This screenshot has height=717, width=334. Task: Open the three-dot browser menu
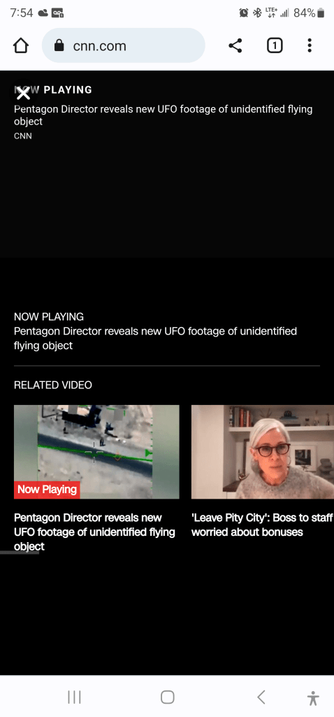310,45
